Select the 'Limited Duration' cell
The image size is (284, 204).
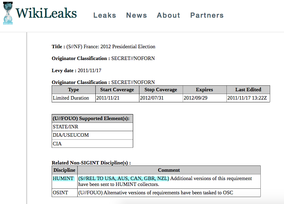74,98
